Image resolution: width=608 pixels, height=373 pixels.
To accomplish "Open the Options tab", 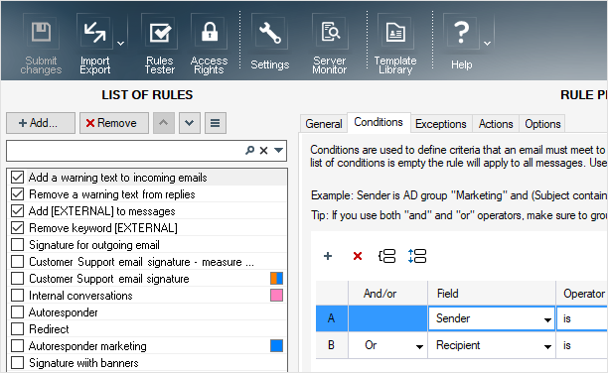I will click(x=542, y=124).
